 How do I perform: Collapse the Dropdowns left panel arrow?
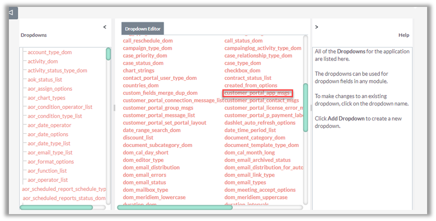coord(105,27)
